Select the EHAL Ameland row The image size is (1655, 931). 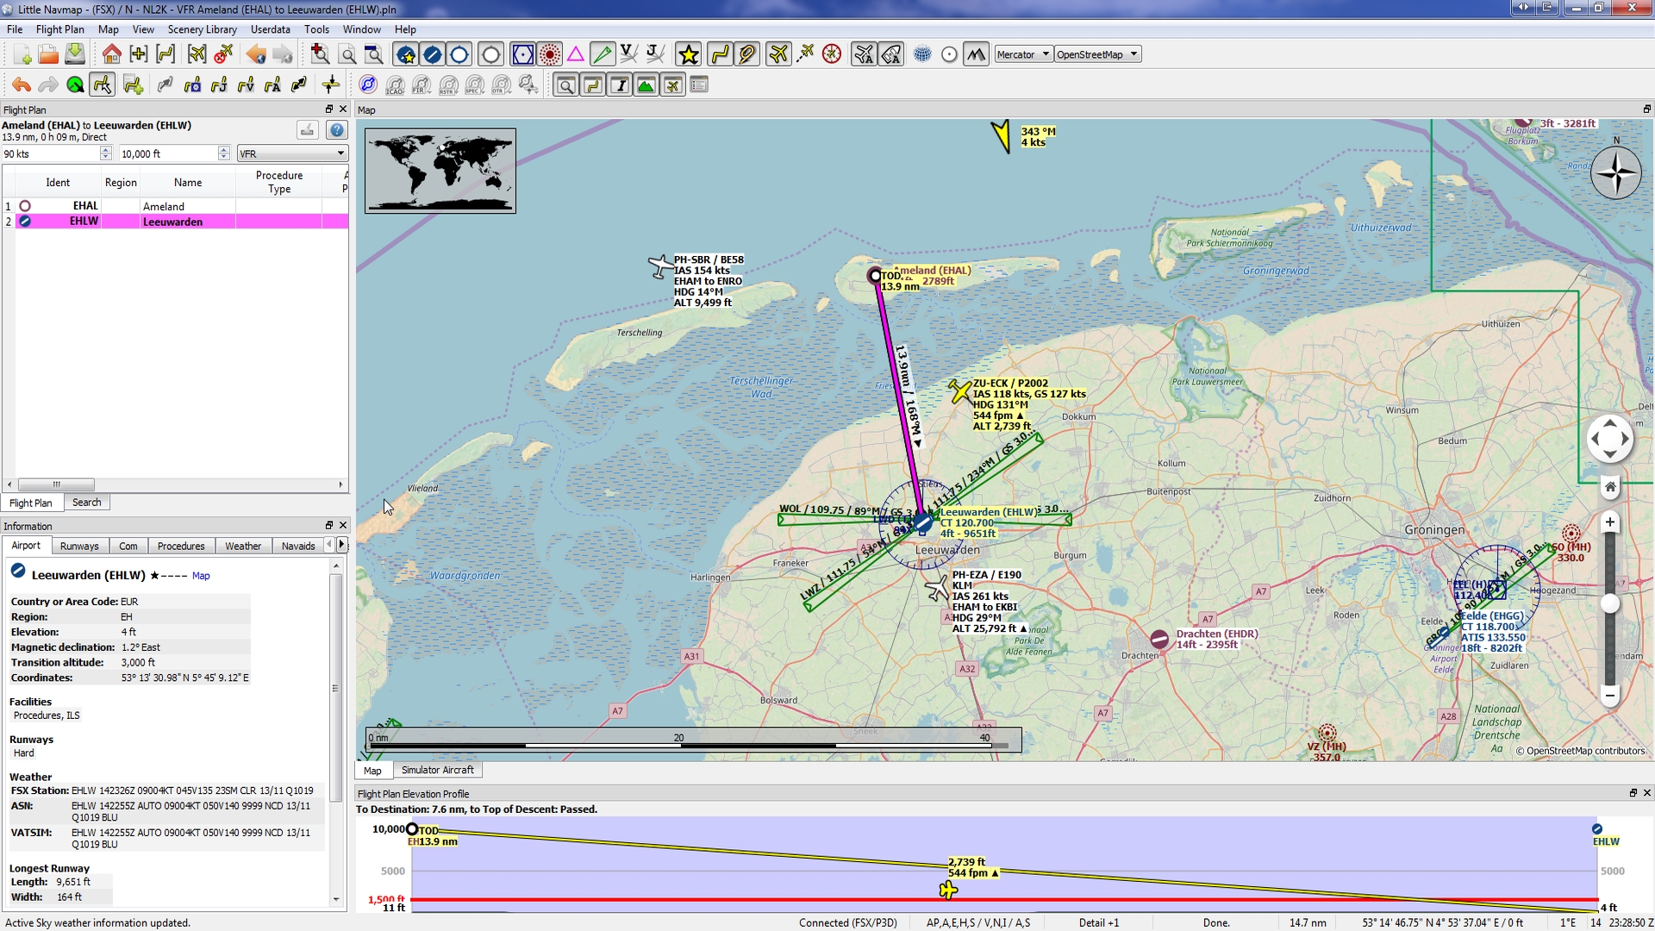175,206
